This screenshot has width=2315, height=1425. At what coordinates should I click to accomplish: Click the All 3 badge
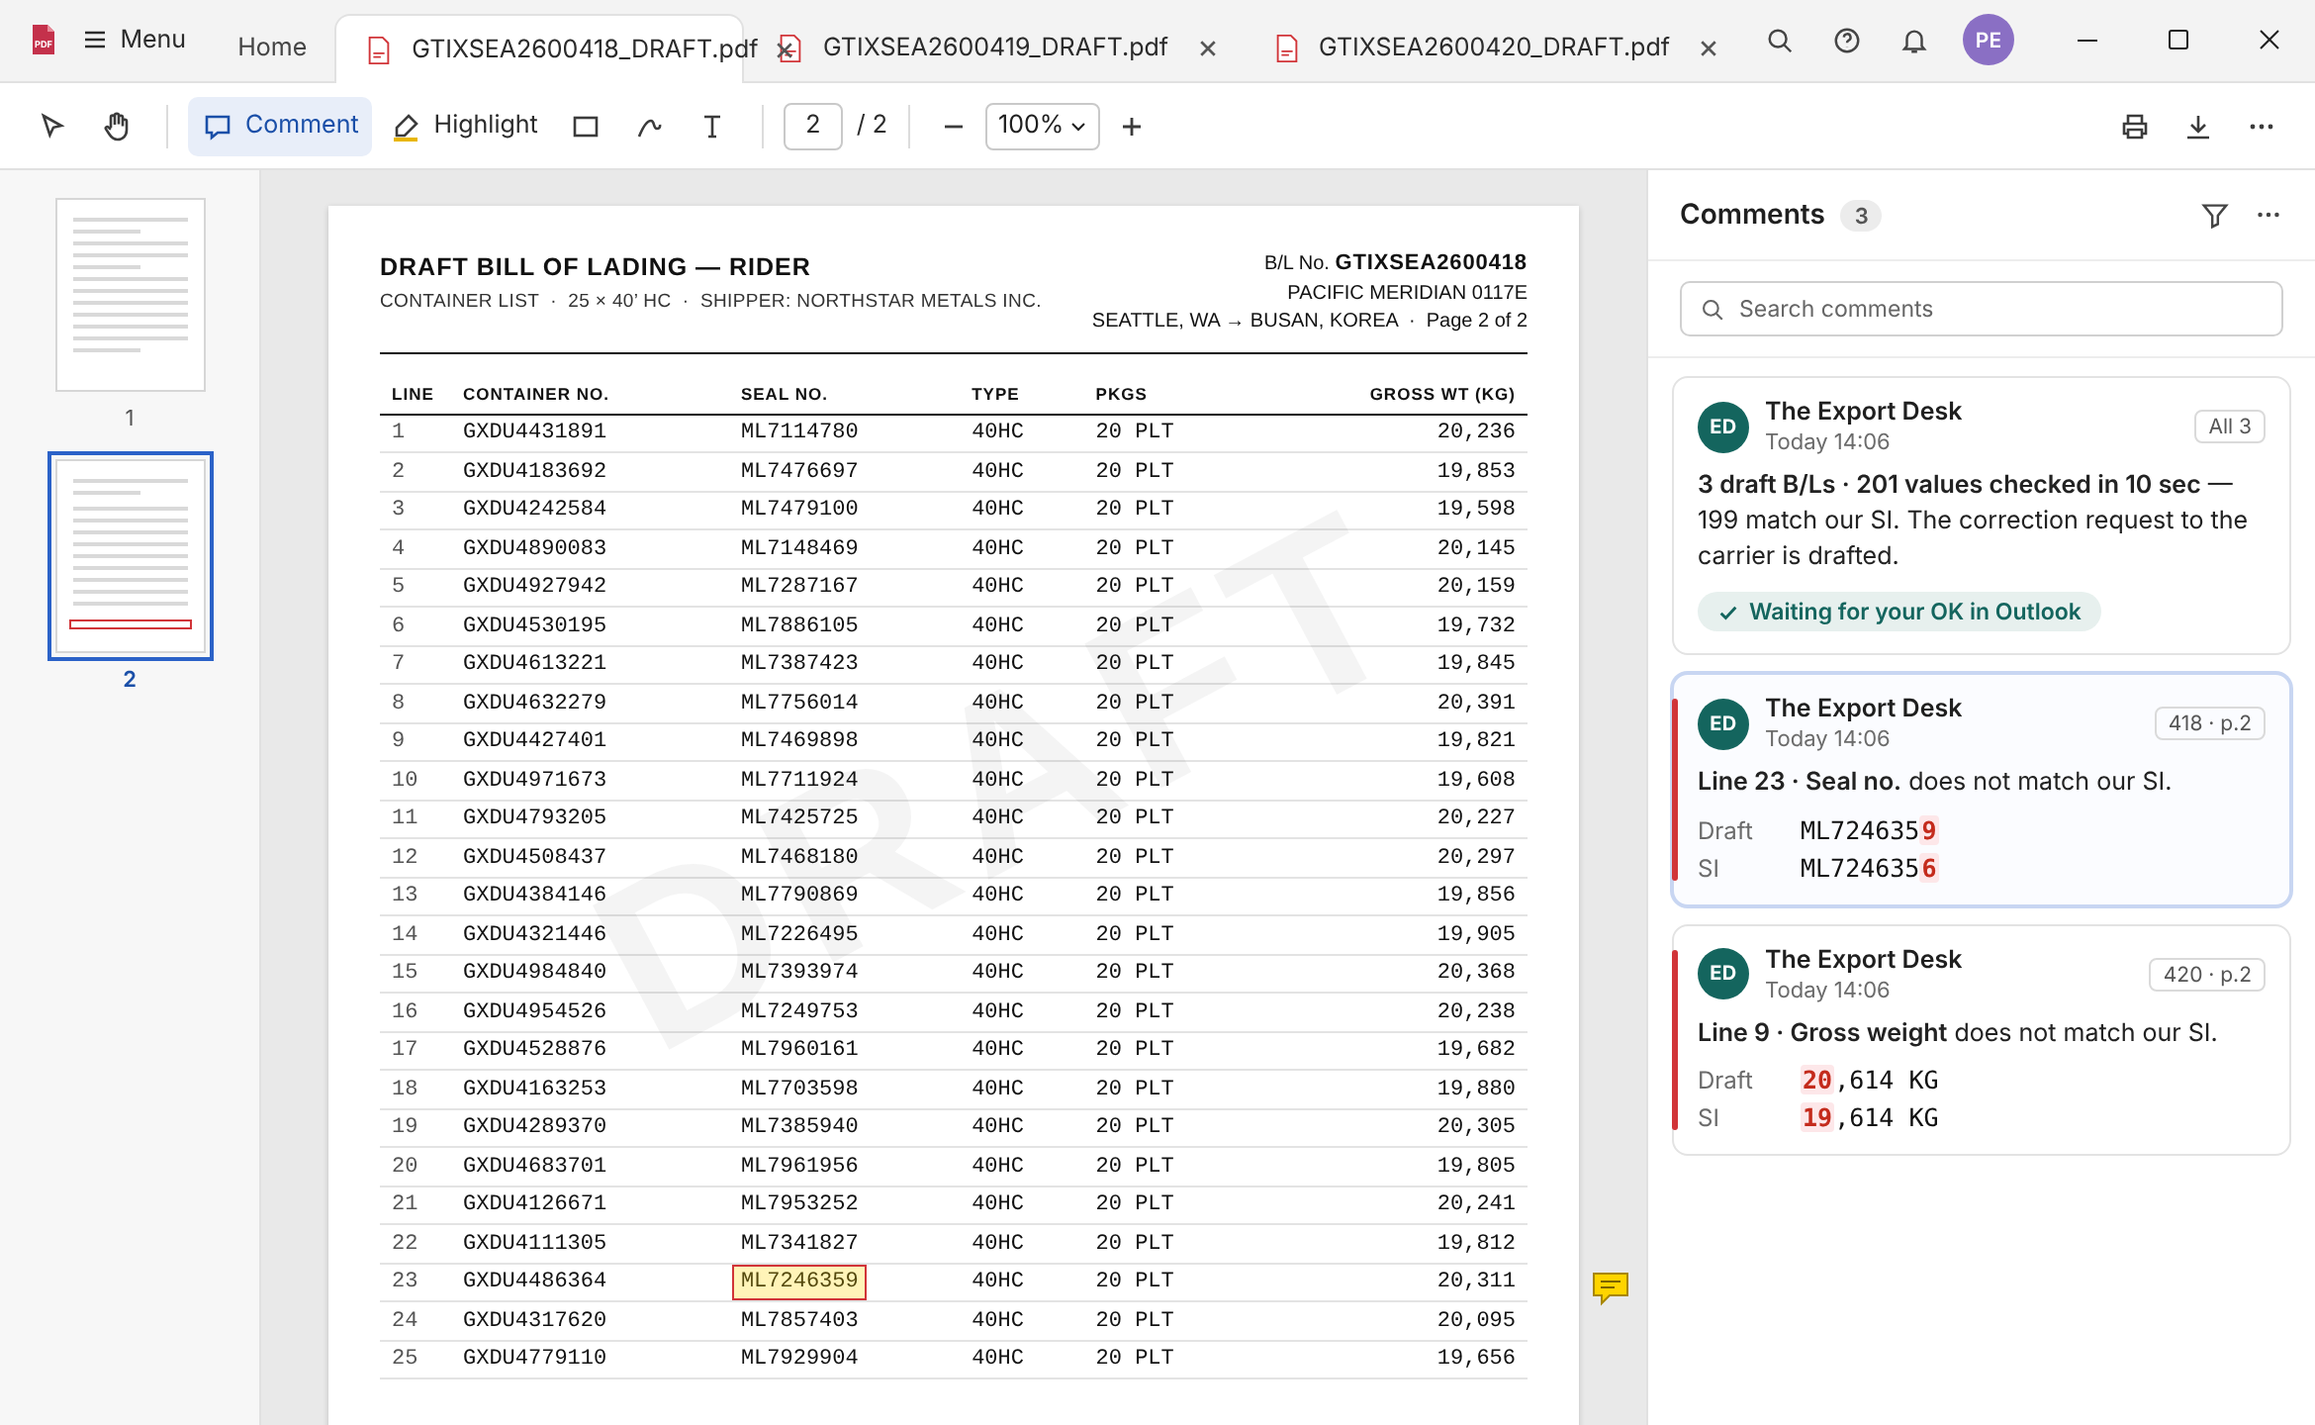coord(2229,427)
